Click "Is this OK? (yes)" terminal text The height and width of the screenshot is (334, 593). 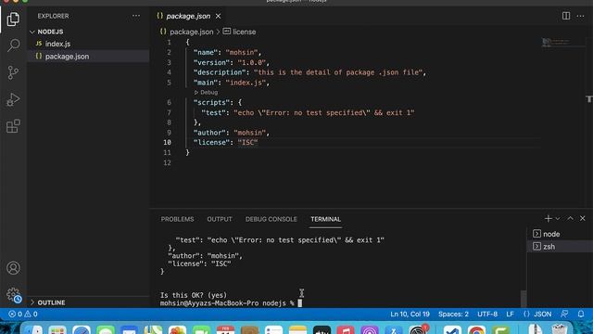click(x=194, y=295)
